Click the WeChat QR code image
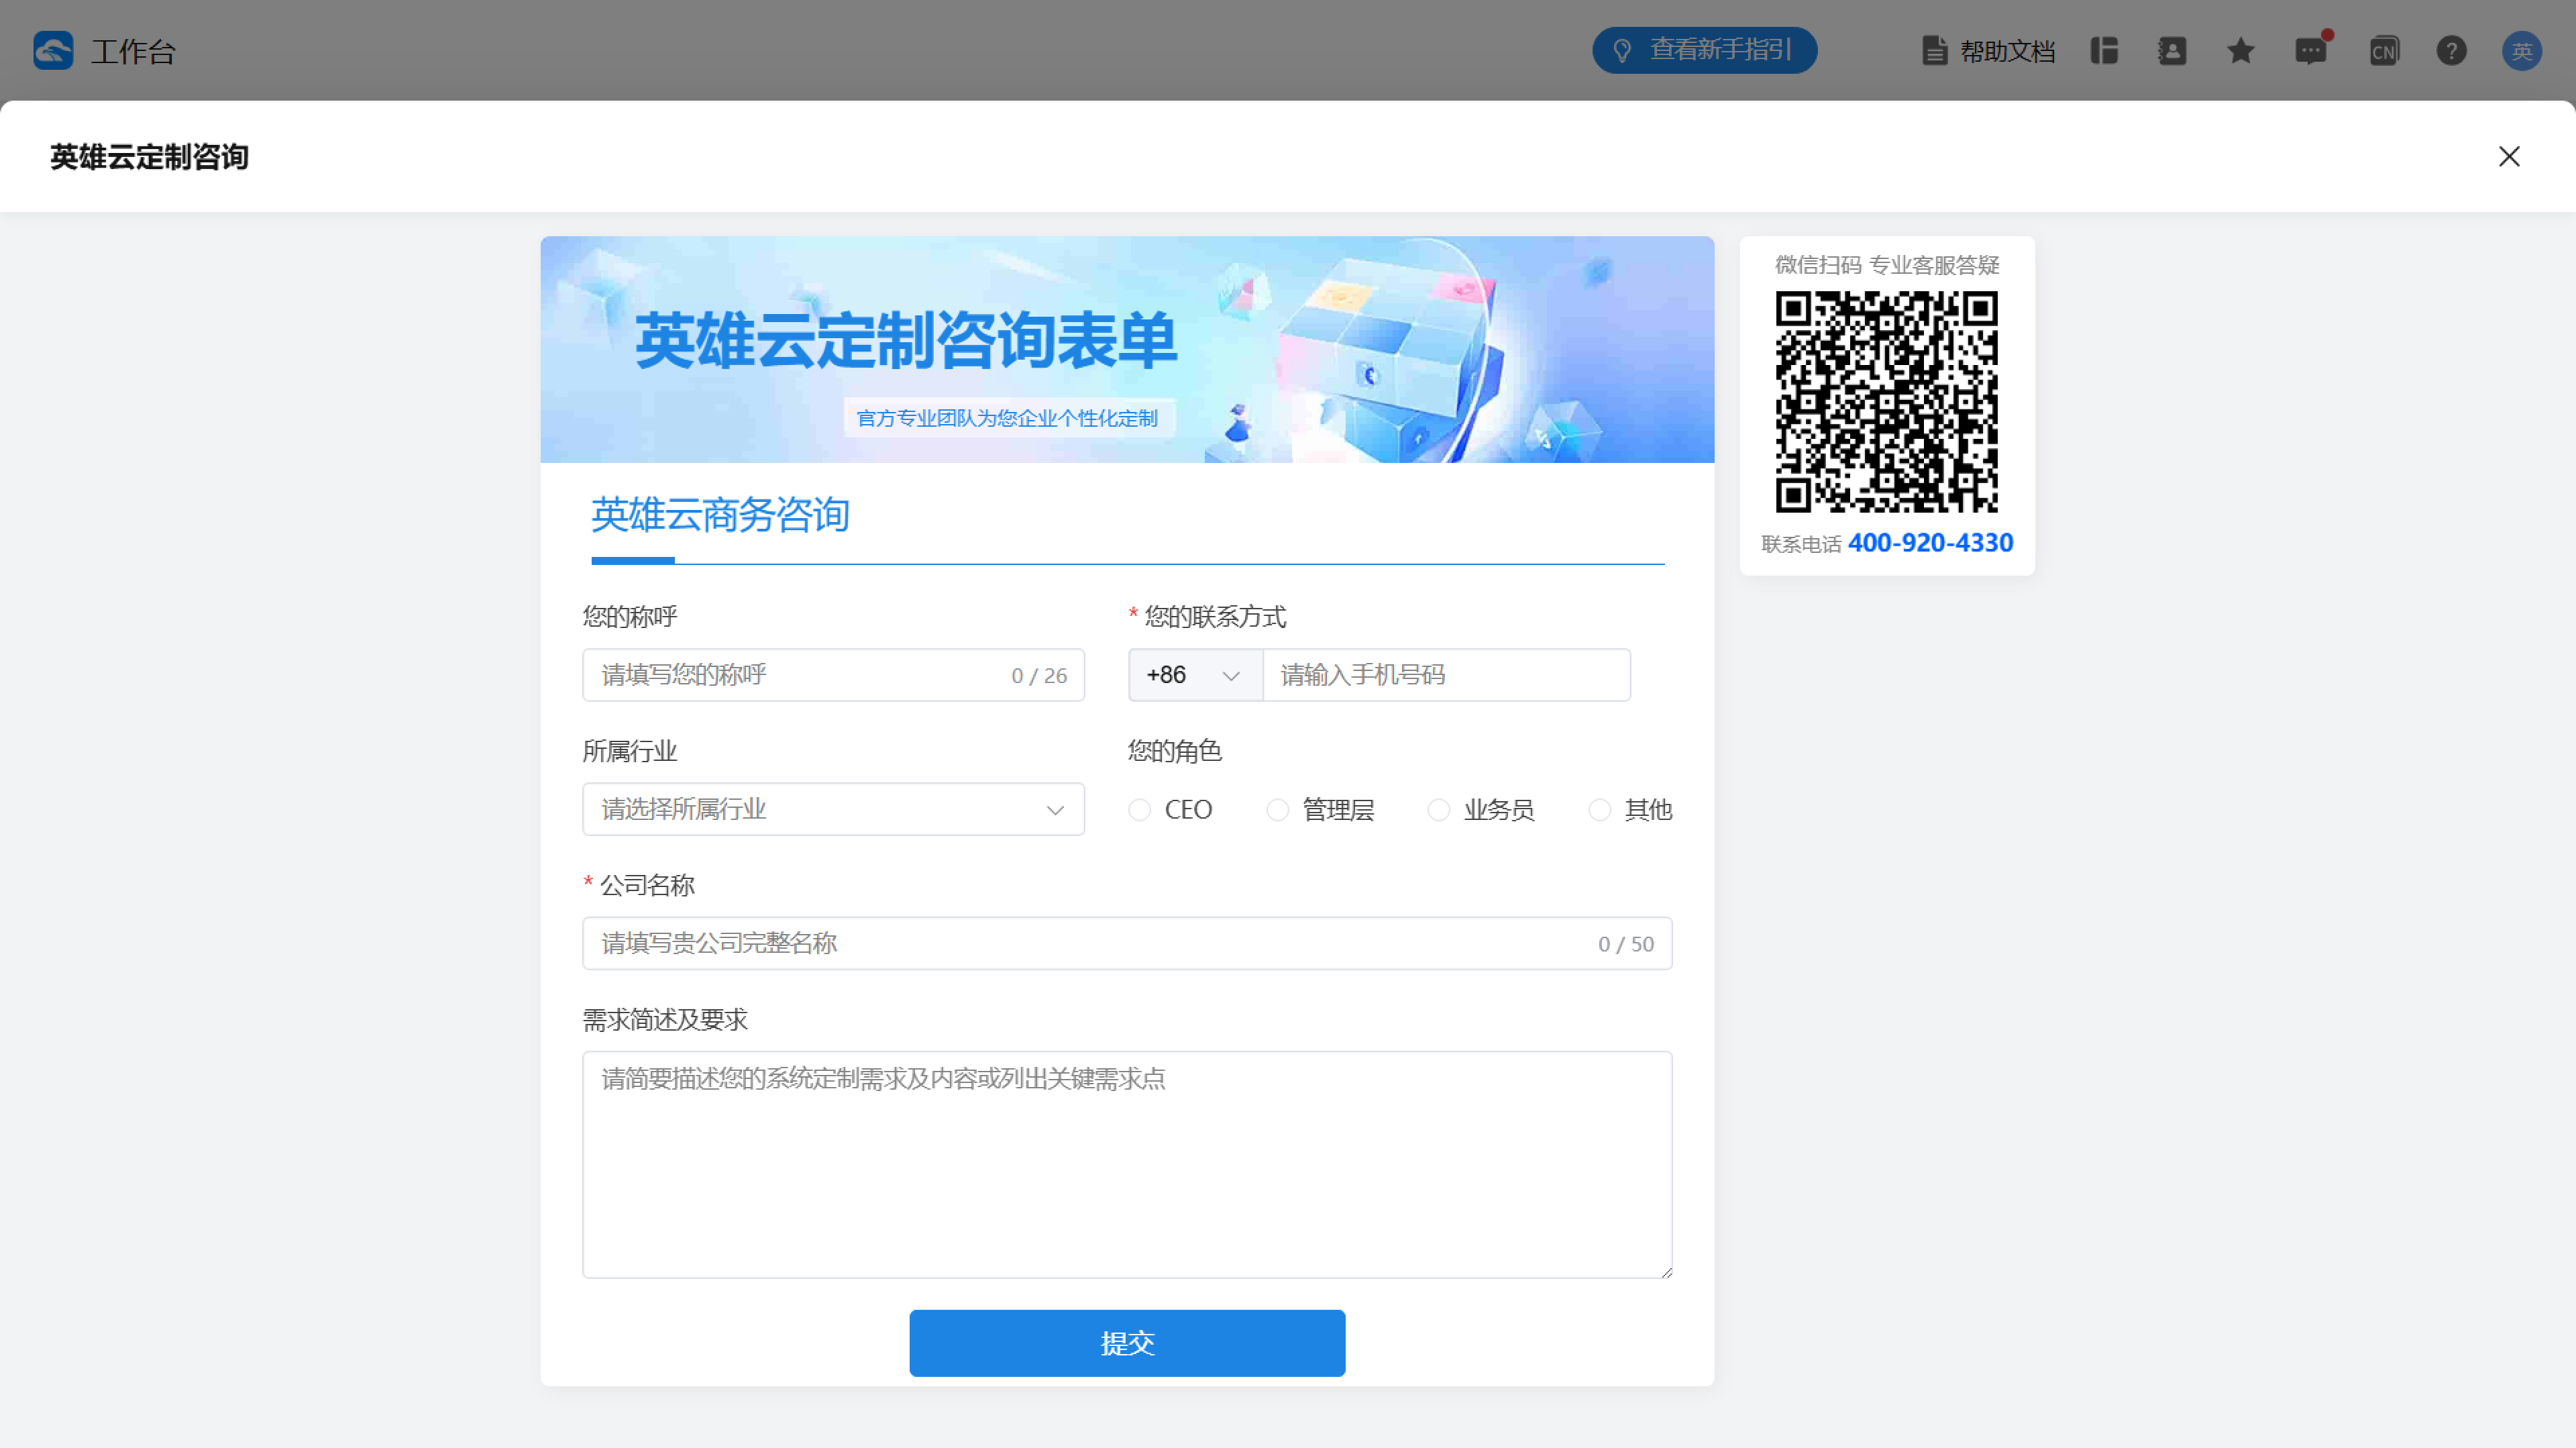 coord(1886,402)
